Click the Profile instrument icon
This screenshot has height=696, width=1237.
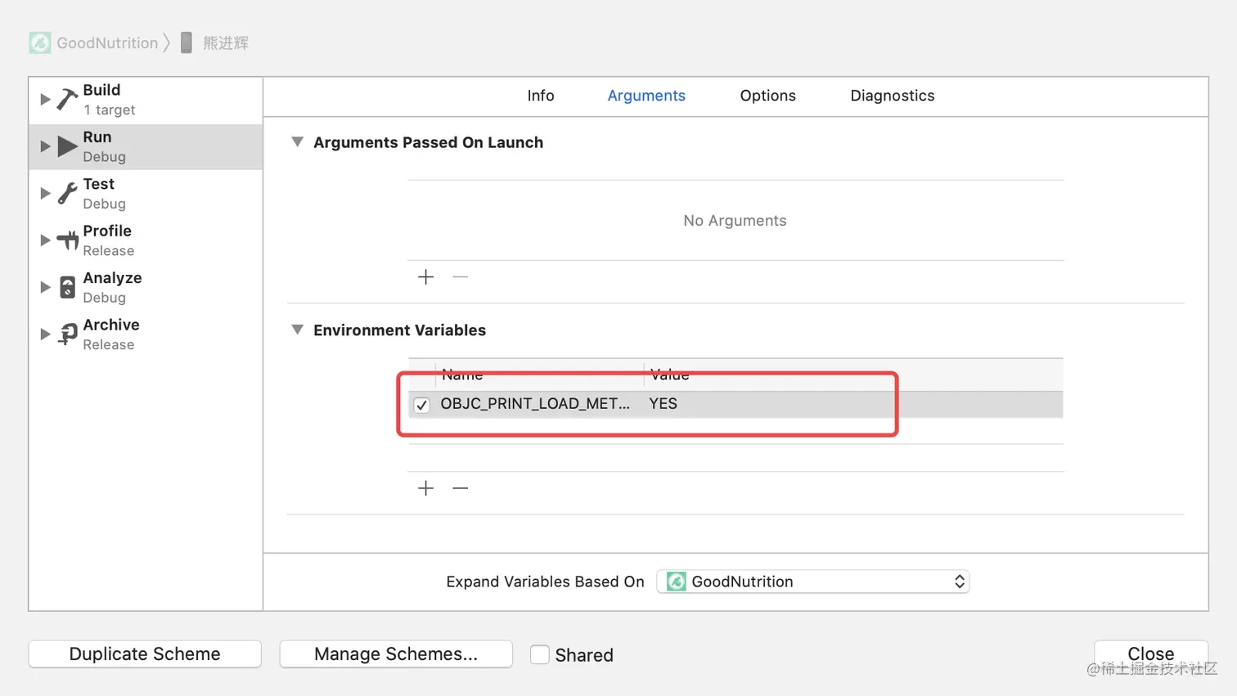[x=67, y=240]
